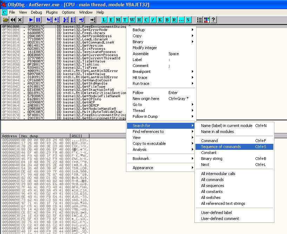
Task: Show Handles with the H button
Action: click(139, 20)
